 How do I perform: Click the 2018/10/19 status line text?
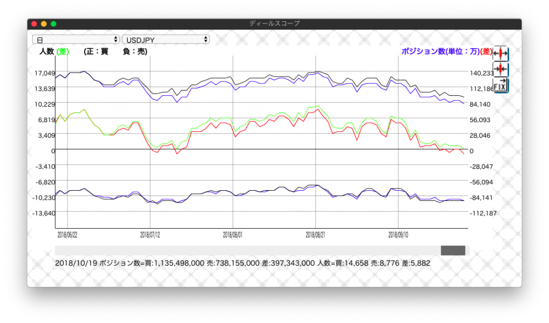(243, 263)
